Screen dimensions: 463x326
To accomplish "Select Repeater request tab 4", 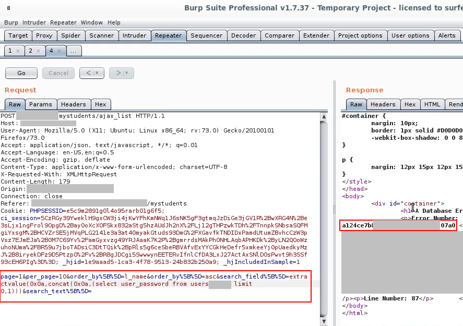I will point(51,51).
